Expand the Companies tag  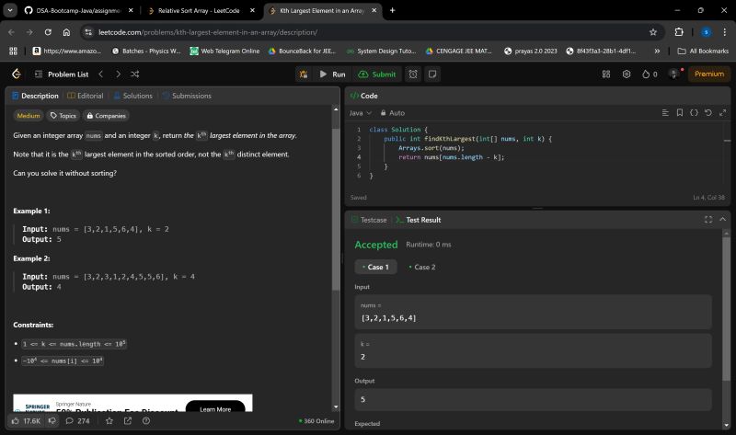(107, 116)
